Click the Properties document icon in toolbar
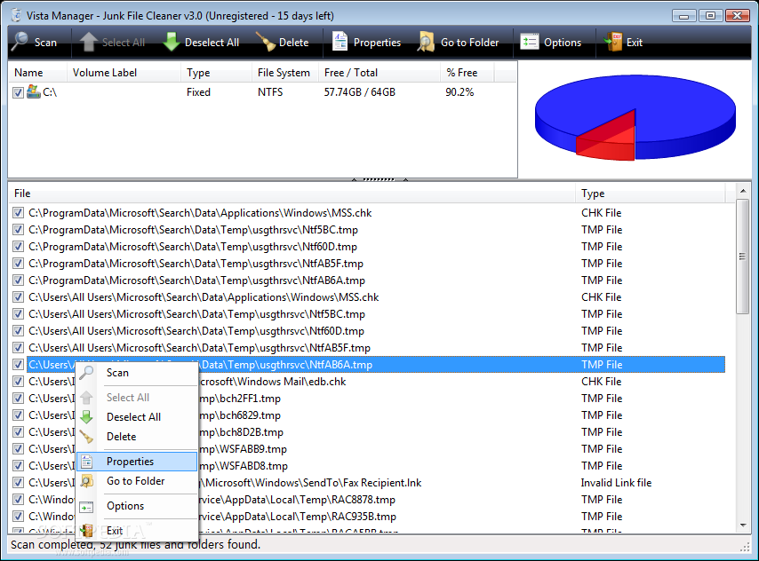 coord(340,42)
